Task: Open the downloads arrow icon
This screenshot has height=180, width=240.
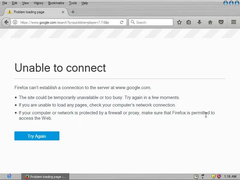Action: tap(199, 22)
